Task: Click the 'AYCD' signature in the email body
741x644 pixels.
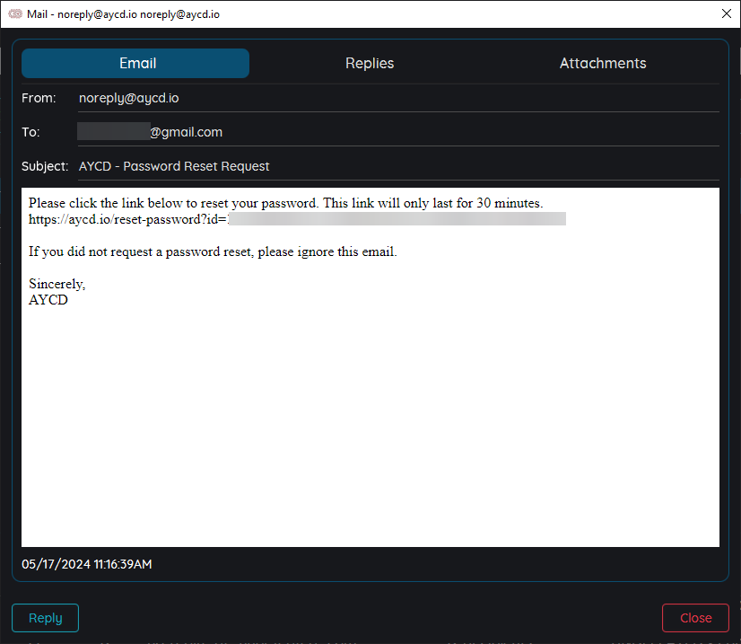Action: (x=48, y=300)
